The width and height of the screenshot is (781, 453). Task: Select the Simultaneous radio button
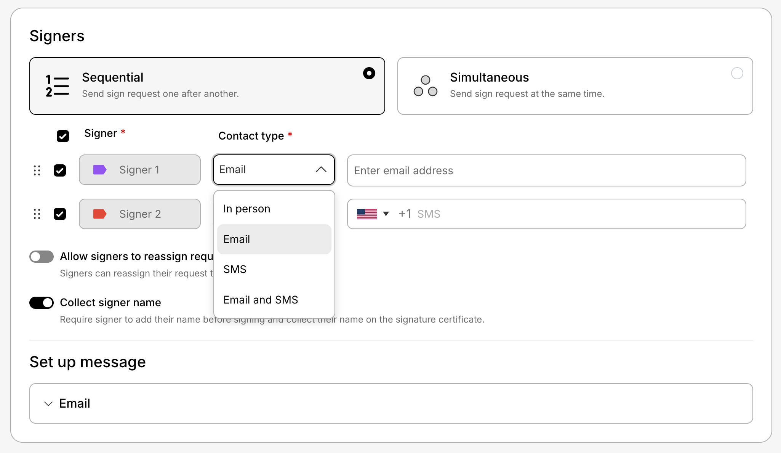pos(737,73)
